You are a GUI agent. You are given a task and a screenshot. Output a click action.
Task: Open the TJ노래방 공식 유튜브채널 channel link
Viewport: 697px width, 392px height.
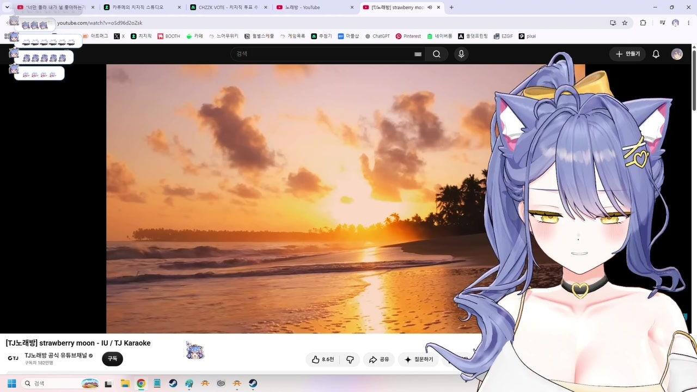[56, 356]
